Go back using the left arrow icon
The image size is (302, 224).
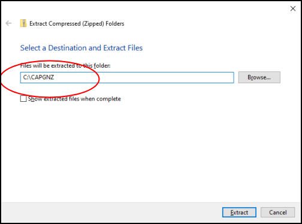8,23
